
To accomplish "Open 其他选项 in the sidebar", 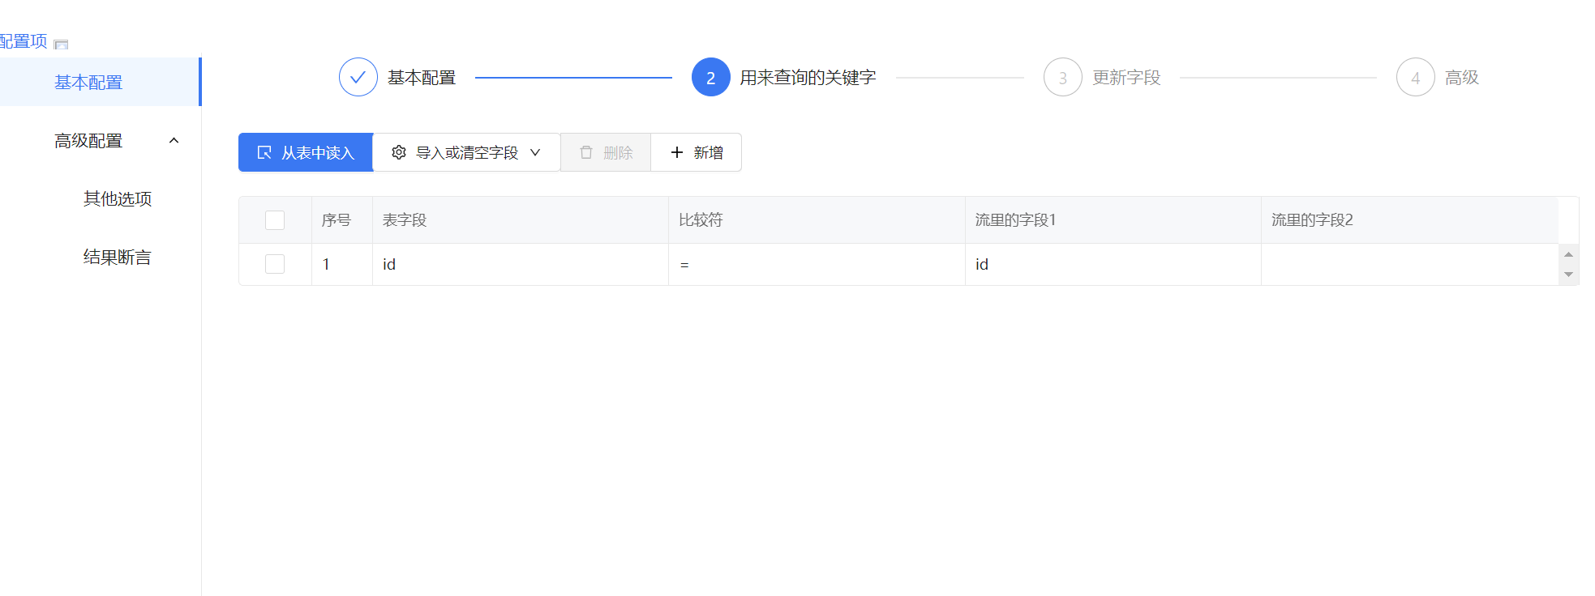I will coord(118,198).
